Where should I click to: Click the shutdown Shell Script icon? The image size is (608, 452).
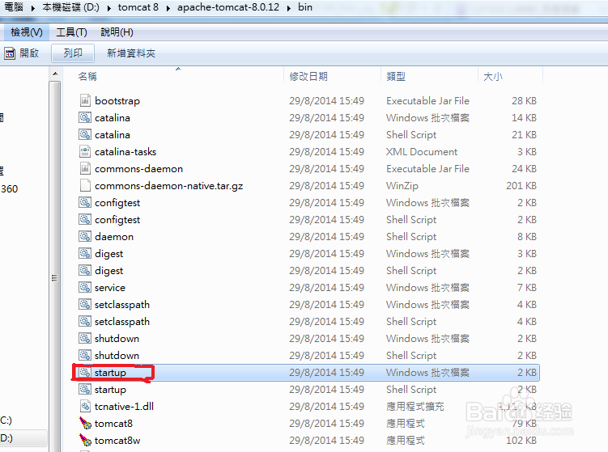point(85,355)
